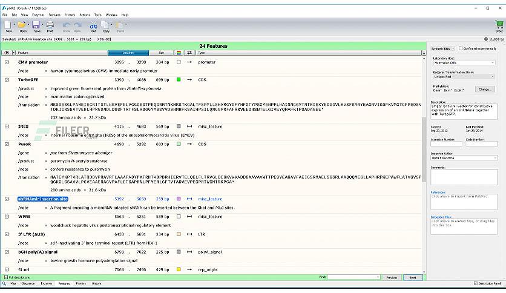Sort by the Location column header
Viewport: 506px width, 293px height.
(128, 53)
